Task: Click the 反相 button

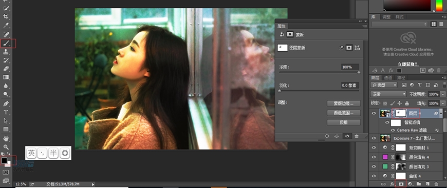Action: [x=344, y=122]
